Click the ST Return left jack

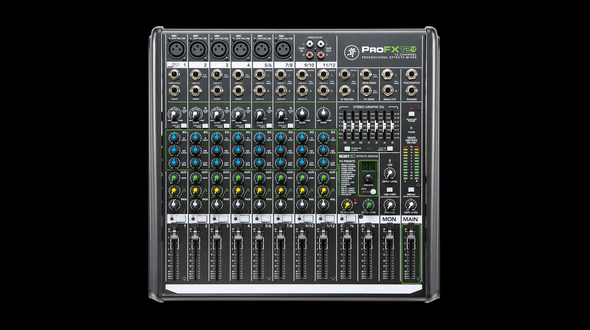coord(344,75)
